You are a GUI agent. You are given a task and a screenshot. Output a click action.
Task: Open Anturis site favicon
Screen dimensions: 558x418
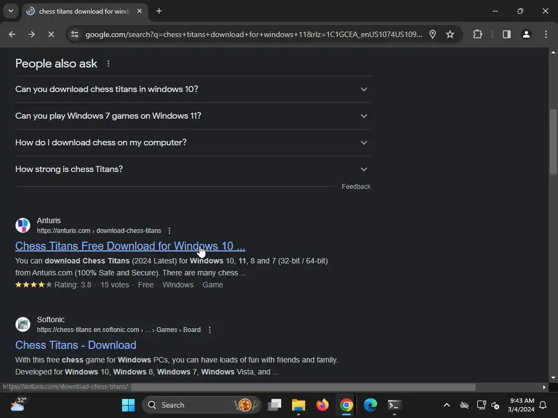(x=23, y=225)
